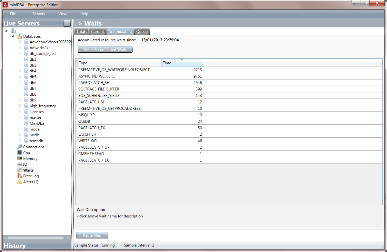Switch to the Totals tab

coord(82,32)
